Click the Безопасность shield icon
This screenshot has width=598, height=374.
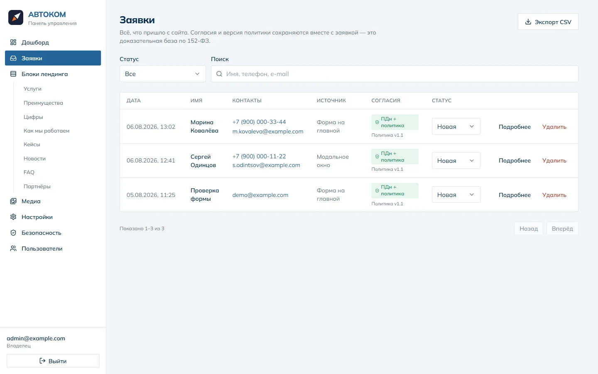[x=13, y=233]
